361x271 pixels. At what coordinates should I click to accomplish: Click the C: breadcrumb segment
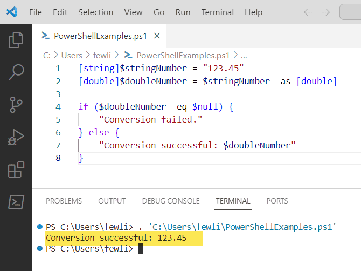point(47,56)
